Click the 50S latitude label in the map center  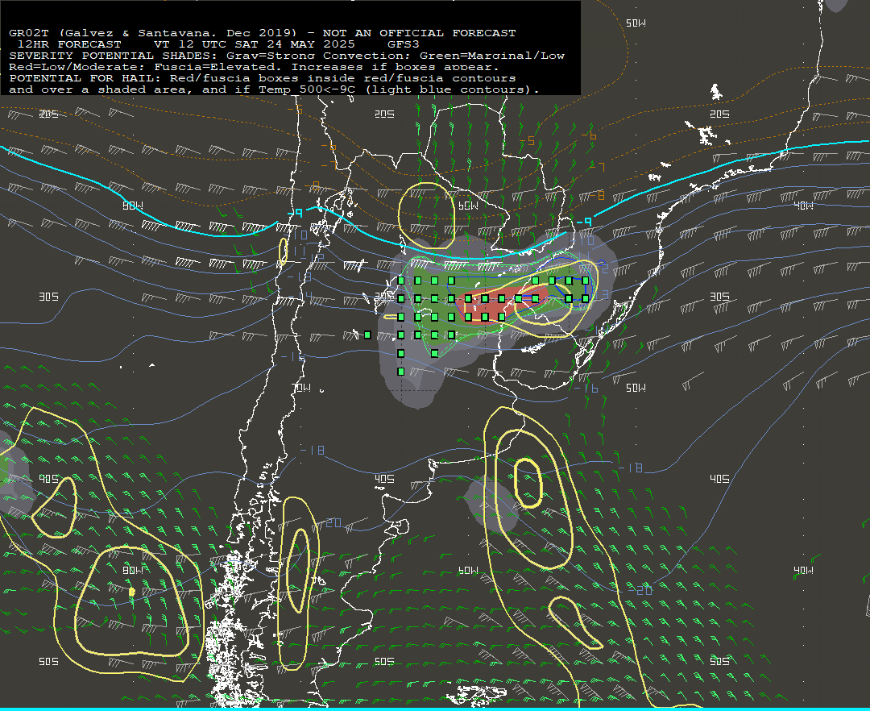coord(384,661)
